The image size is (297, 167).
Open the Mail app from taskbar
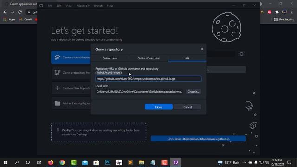[85, 162]
